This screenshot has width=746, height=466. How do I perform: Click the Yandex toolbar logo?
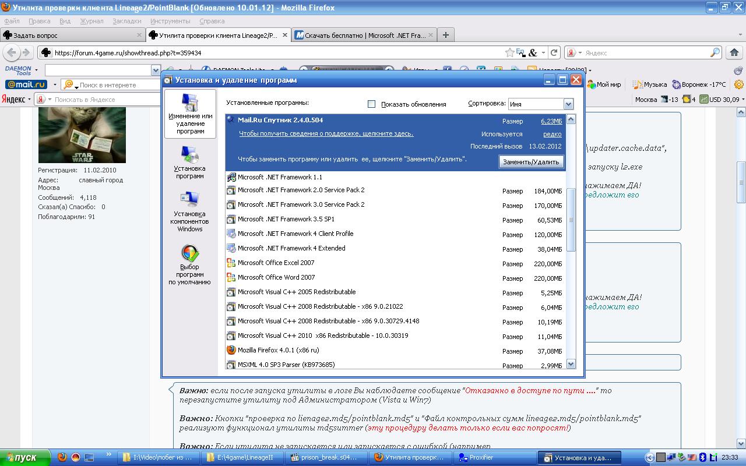point(13,99)
